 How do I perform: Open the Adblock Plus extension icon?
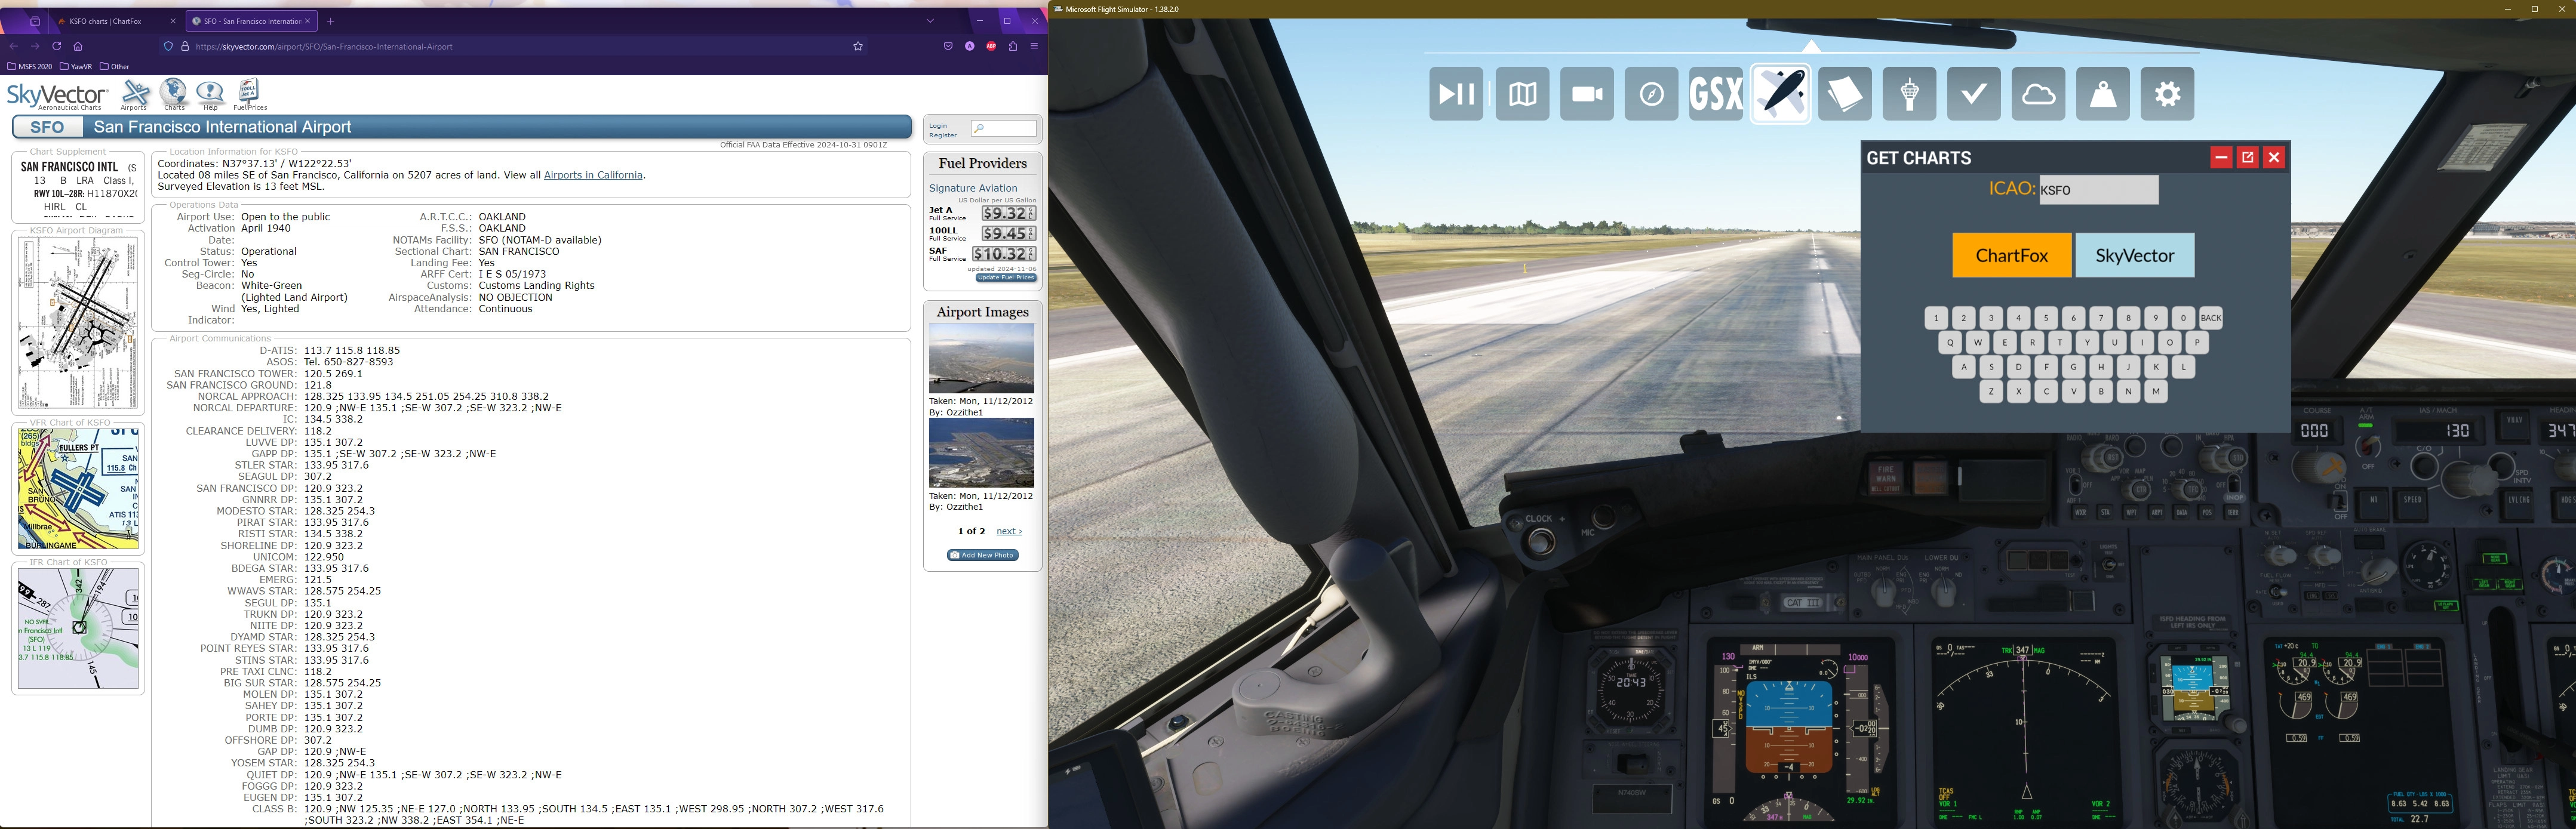coord(991,46)
